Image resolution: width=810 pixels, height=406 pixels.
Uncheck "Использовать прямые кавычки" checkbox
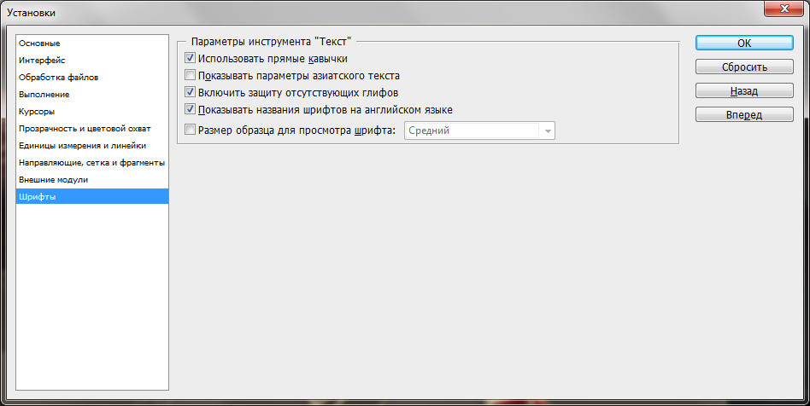(x=190, y=58)
